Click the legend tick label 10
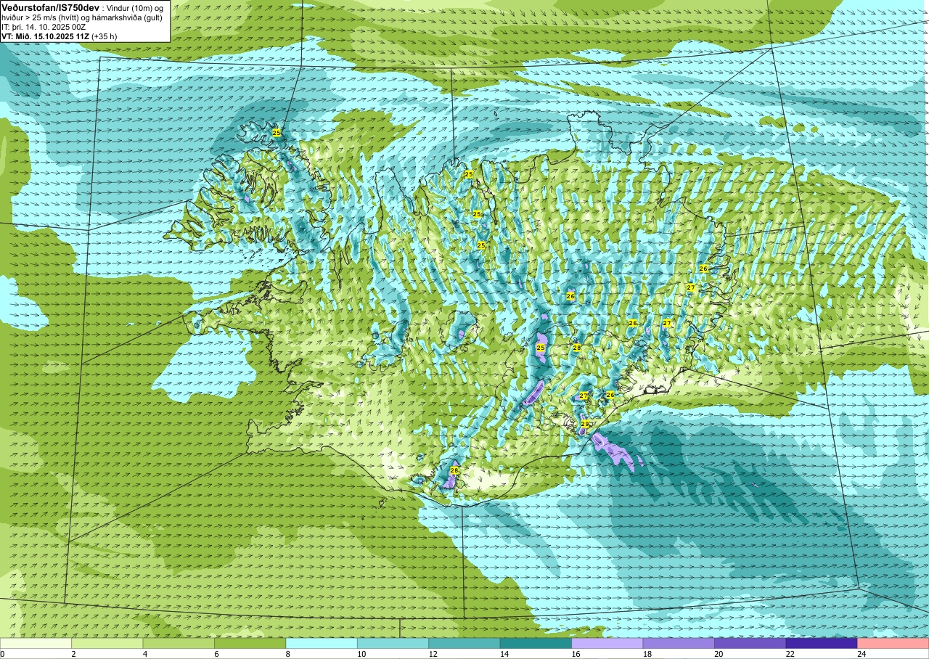929x659 pixels. (x=361, y=654)
